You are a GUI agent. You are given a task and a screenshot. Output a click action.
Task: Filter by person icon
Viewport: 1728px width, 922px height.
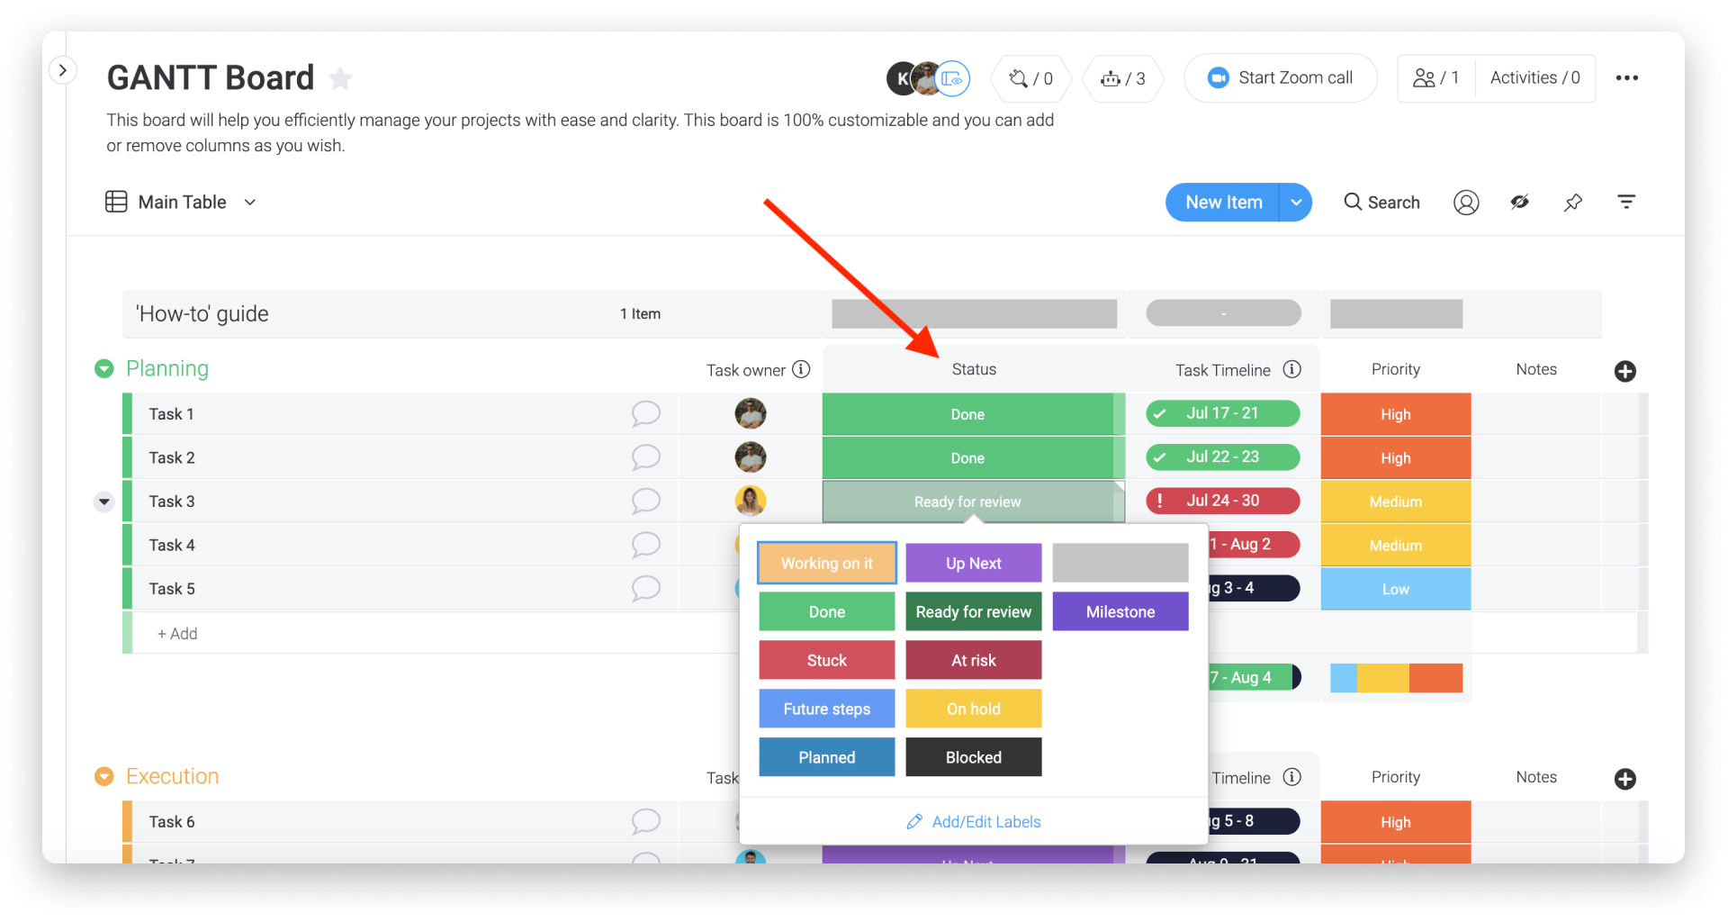pos(1466,203)
